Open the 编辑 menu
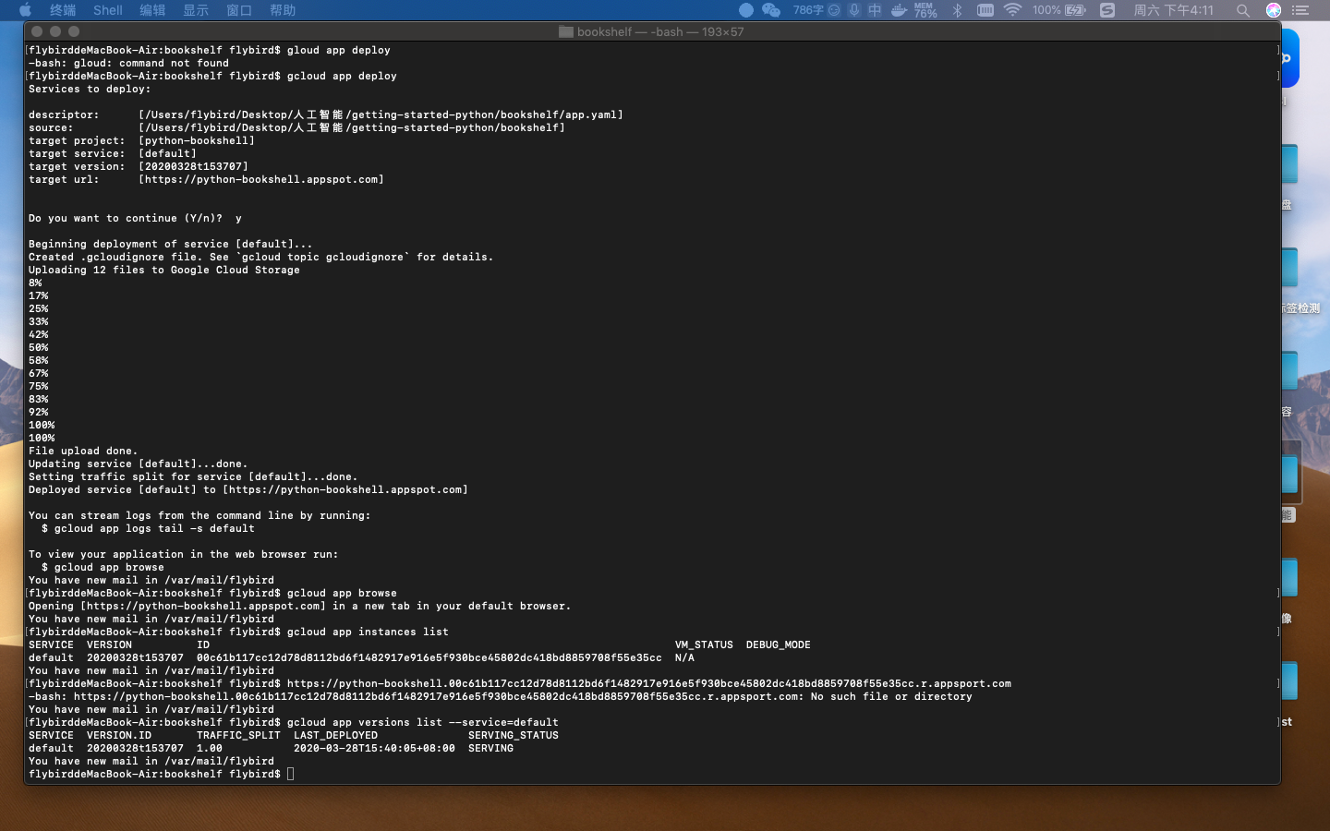Screen dimensions: 1330x831 (x=152, y=10)
